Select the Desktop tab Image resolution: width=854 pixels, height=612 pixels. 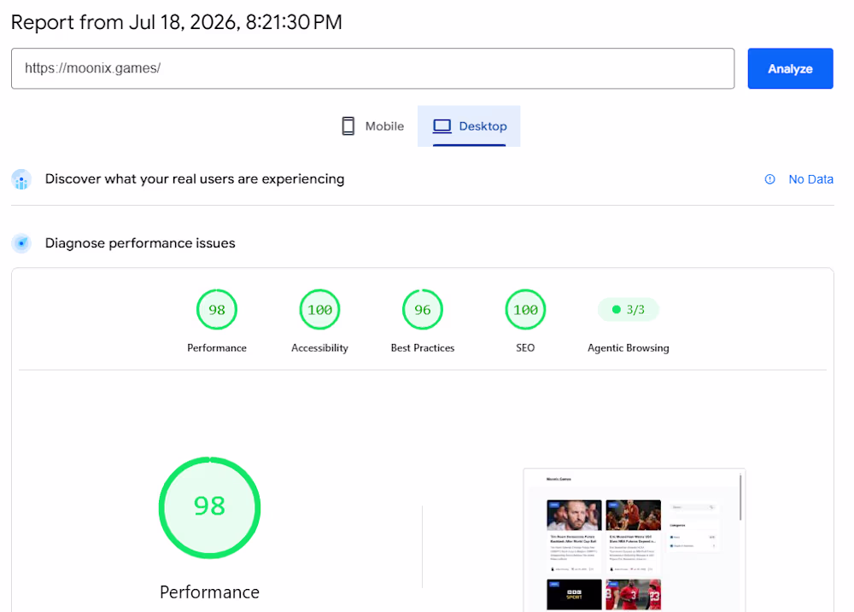pos(469,126)
